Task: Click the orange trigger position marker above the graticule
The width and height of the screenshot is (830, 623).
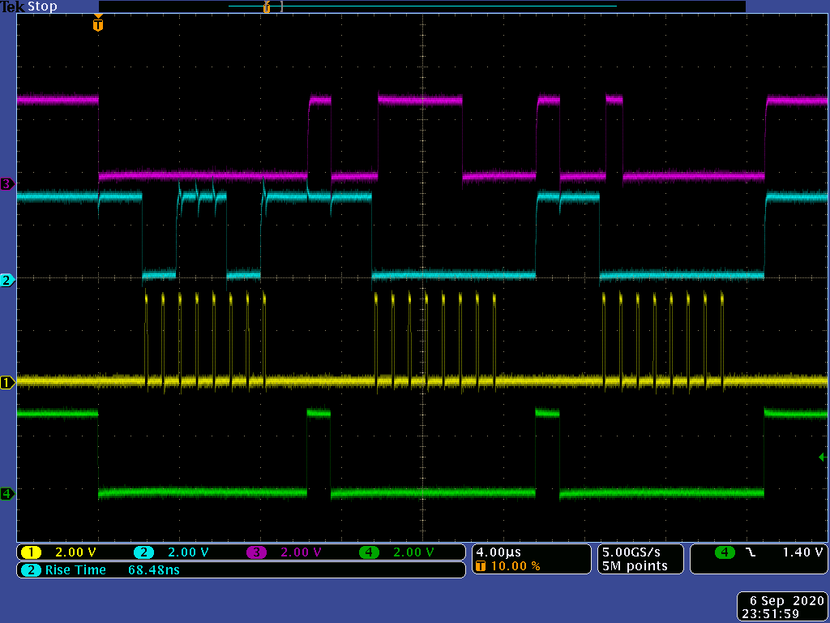Action: pos(98,24)
